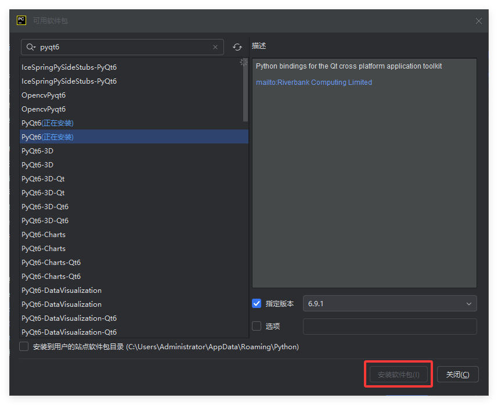Select the second PyQt6-Charts-Qt6 row
The image size is (498, 405).
coord(134,277)
